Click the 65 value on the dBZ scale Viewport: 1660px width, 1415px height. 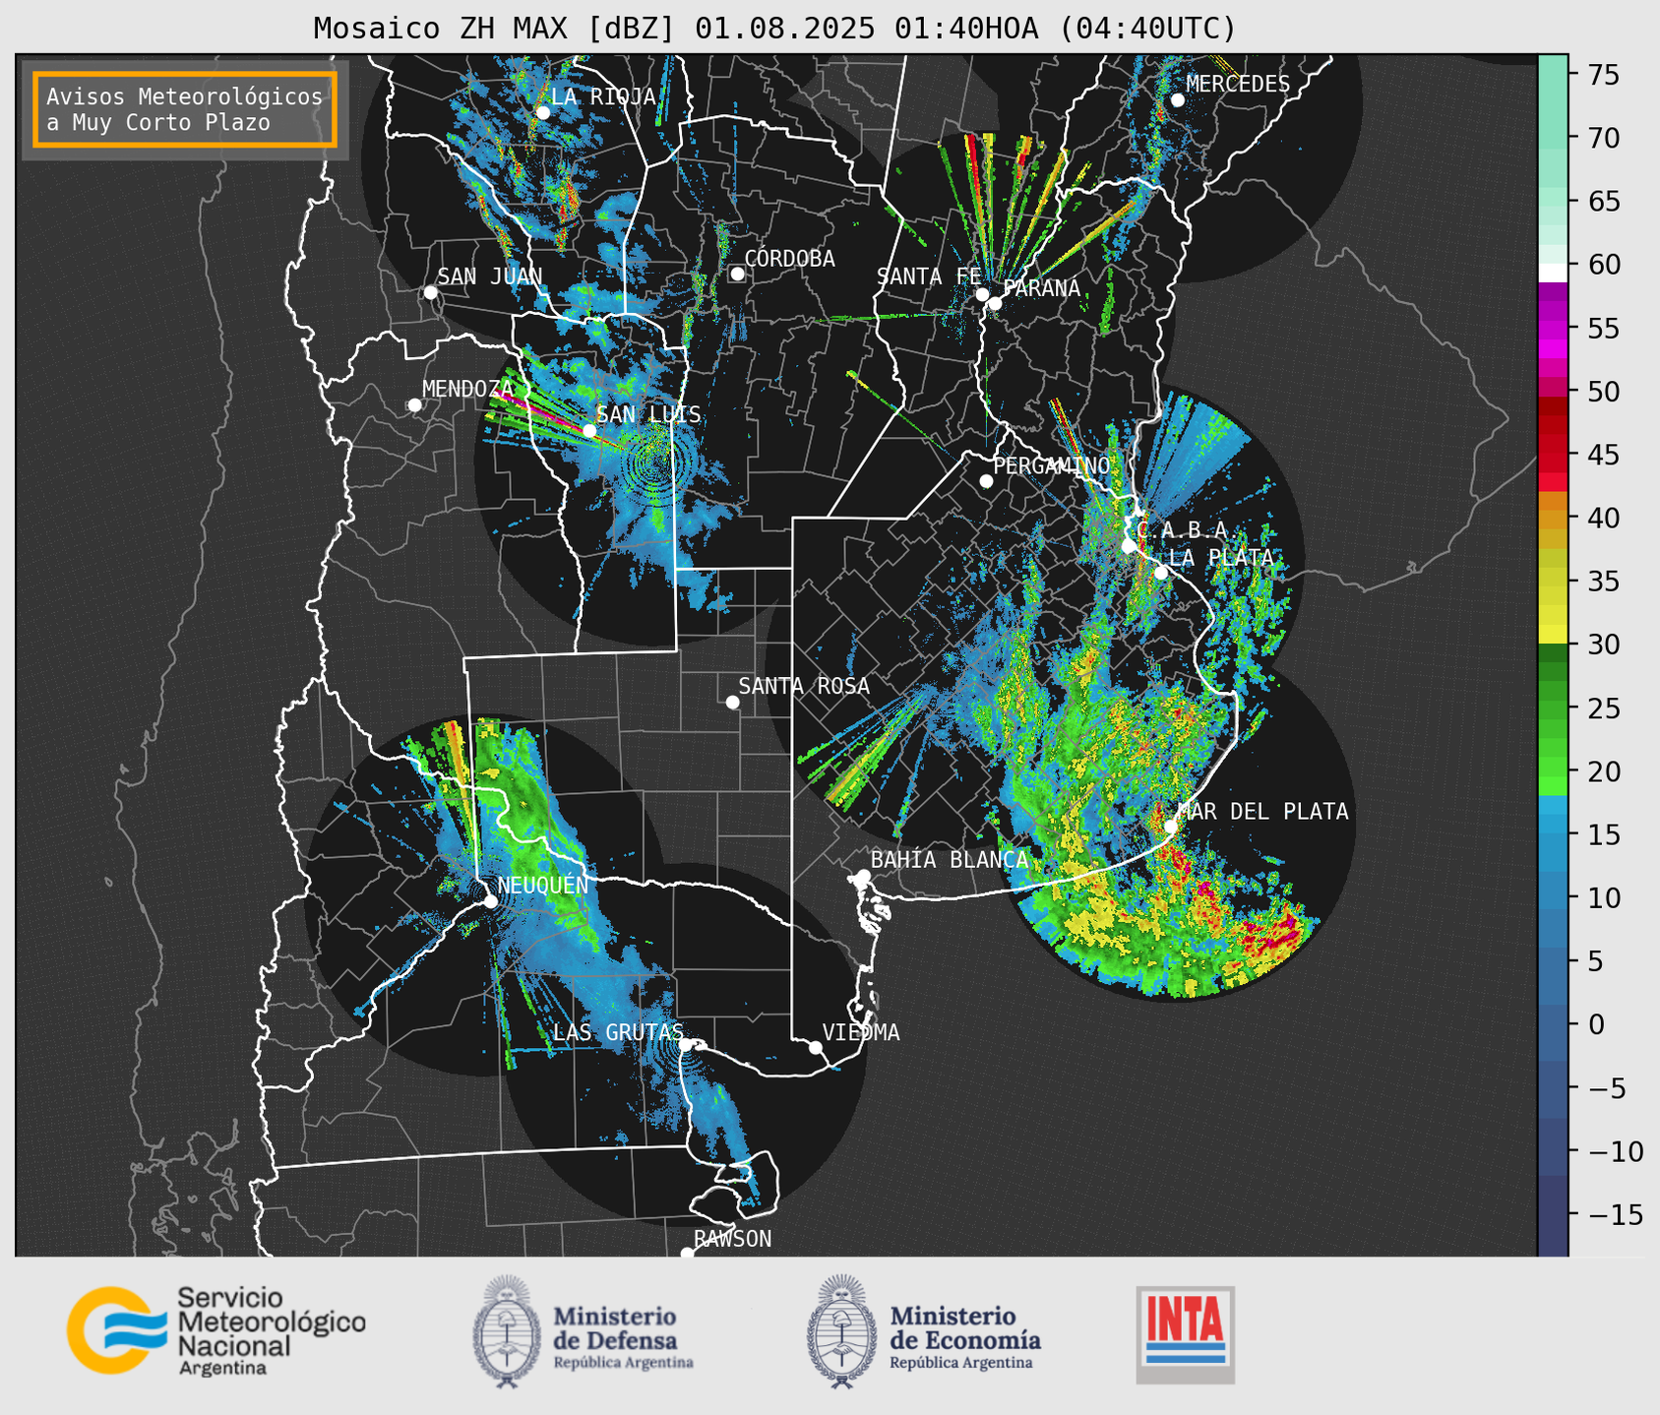(x=1605, y=202)
